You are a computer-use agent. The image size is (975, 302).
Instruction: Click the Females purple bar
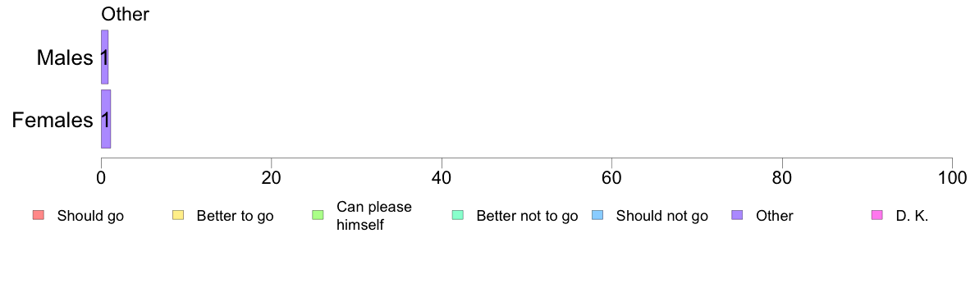pyautogui.click(x=106, y=119)
